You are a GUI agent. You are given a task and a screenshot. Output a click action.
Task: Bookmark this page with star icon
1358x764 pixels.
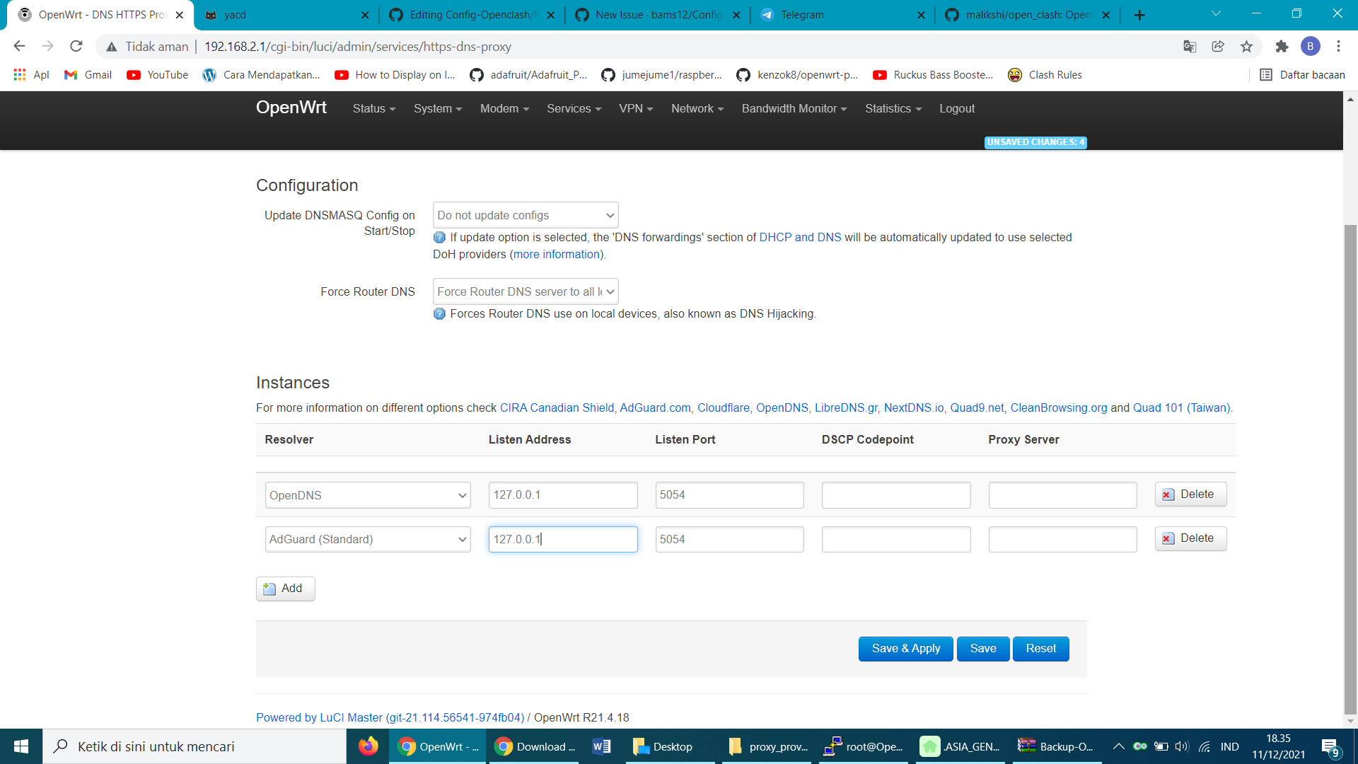pos(1246,46)
